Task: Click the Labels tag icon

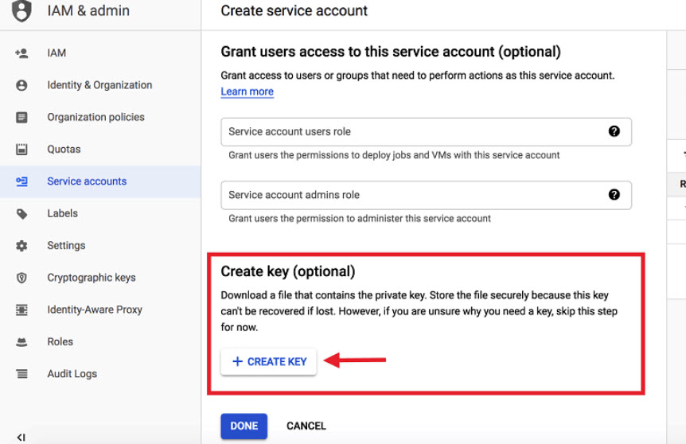Action: click(21, 213)
